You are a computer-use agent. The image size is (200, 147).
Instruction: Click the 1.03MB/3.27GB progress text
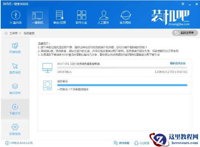(x=164, y=72)
